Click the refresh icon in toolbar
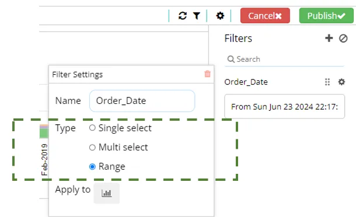Viewport: 356px width, 217px height. point(183,16)
